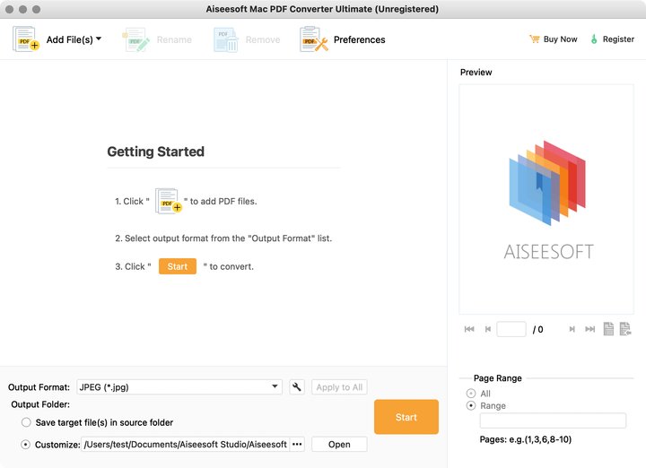The image size is (646, 468).
Task: Go to last page in Preview
Action: pos(590,329)
